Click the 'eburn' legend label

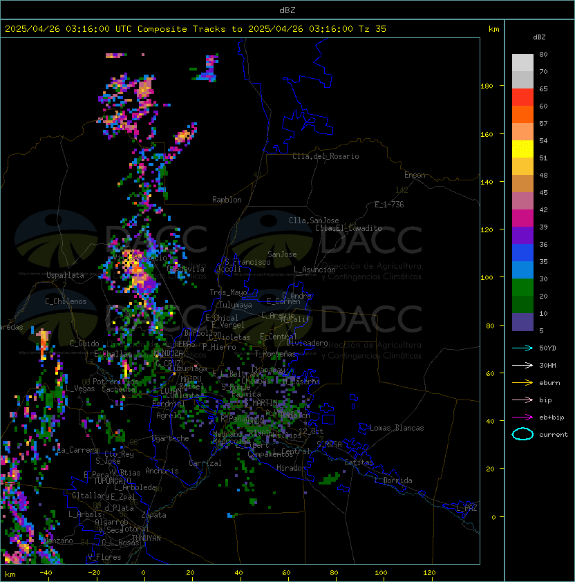click(549, 383)
